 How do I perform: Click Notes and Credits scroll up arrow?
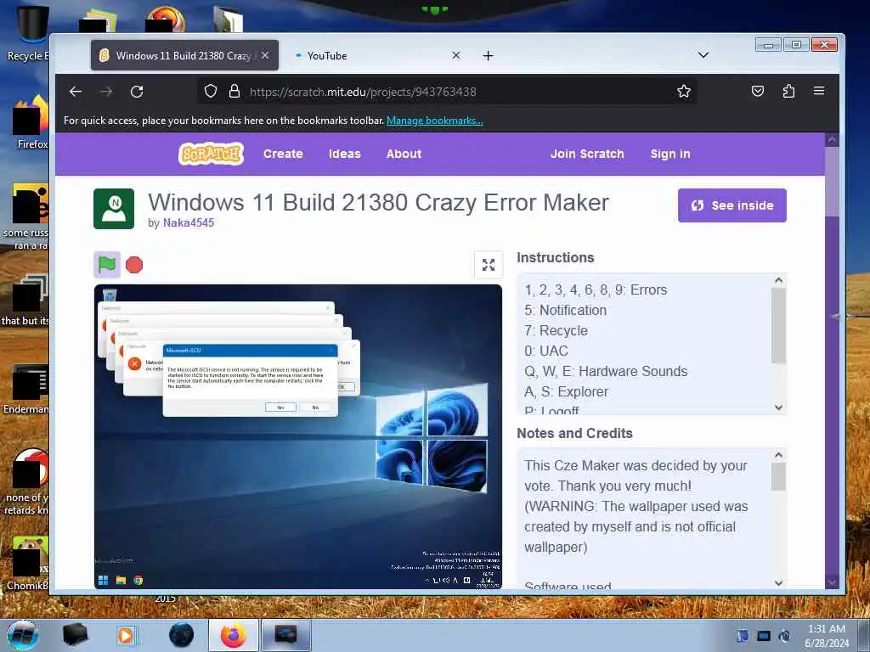point(778,456)
